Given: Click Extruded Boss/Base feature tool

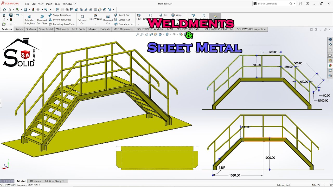Looking at the screenshot, I should coord(30,19).
